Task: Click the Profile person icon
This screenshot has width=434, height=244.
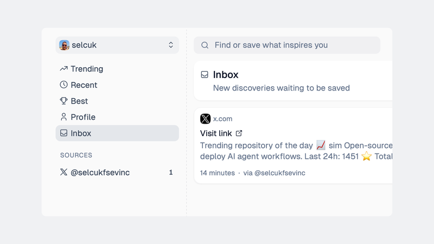Action: pos(63,117)
